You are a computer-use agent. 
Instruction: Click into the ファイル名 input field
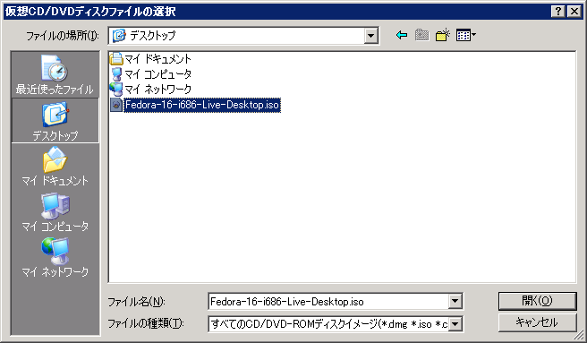[328, 302]
